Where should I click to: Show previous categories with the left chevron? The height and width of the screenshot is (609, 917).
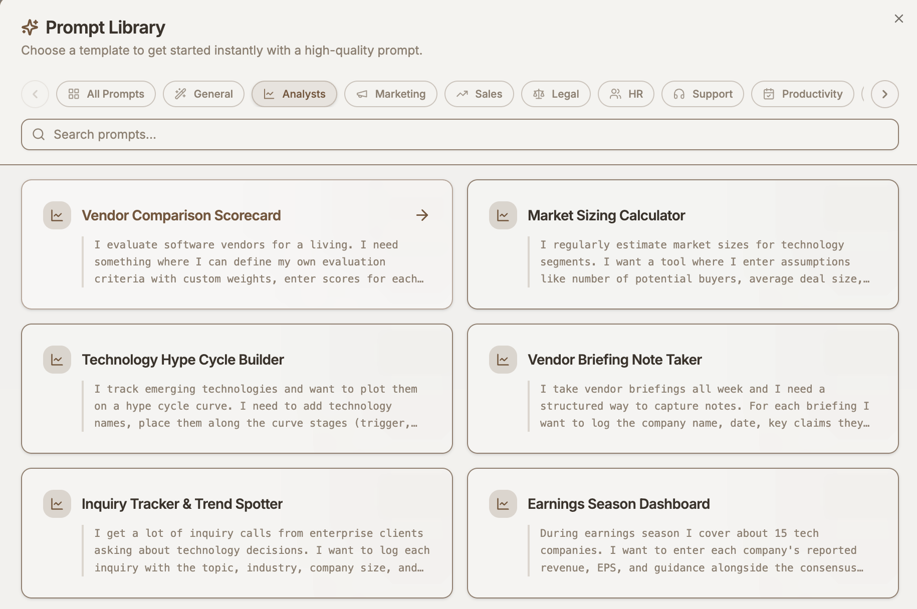tap(35, 94)
